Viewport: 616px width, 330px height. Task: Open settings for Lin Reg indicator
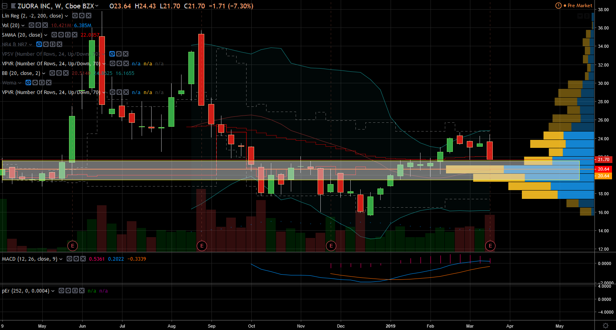tap(82, 16)
